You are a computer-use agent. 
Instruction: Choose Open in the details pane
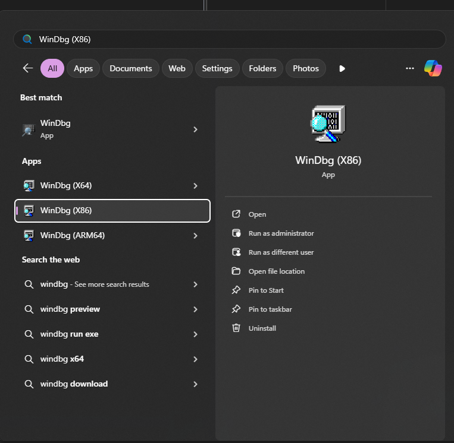[x=257, y=214]
